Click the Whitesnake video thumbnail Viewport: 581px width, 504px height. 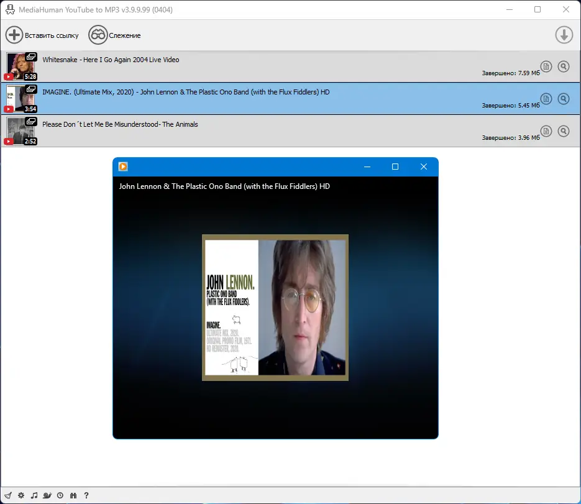click(21, 66)
